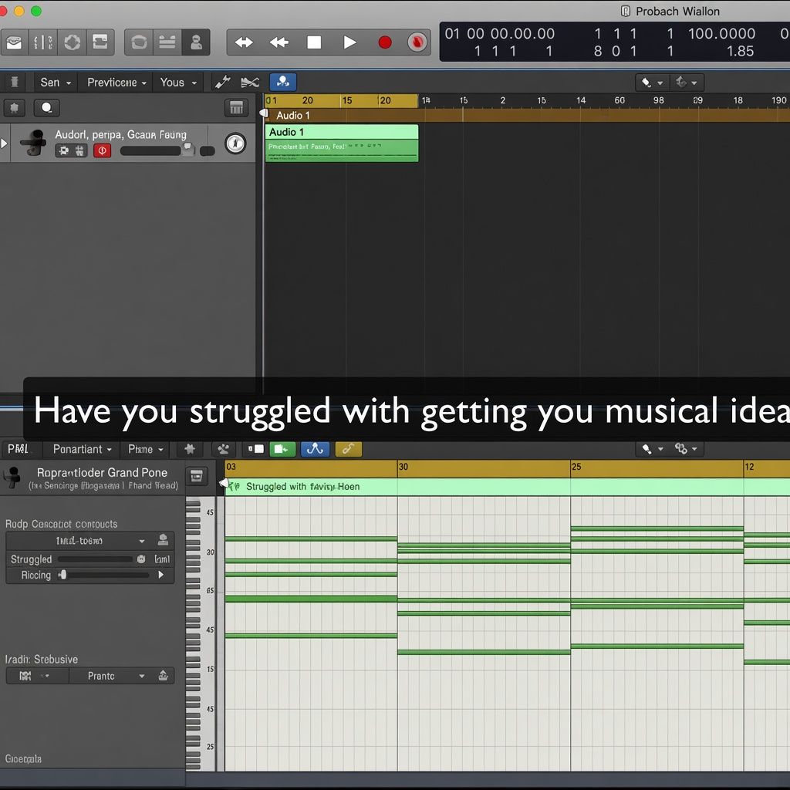Click the leftmost icon in tracks area menu bar

pyautogui.click(x=15, y=82)
